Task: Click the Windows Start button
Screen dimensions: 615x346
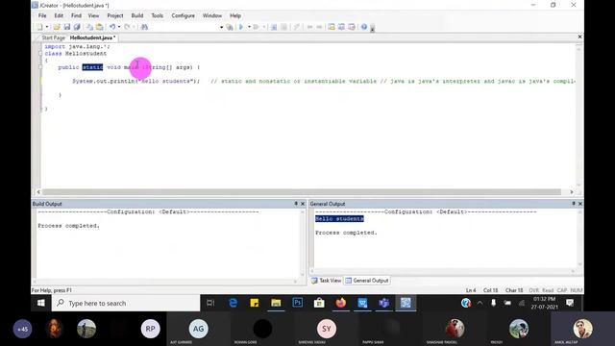Action: [40, 303]
